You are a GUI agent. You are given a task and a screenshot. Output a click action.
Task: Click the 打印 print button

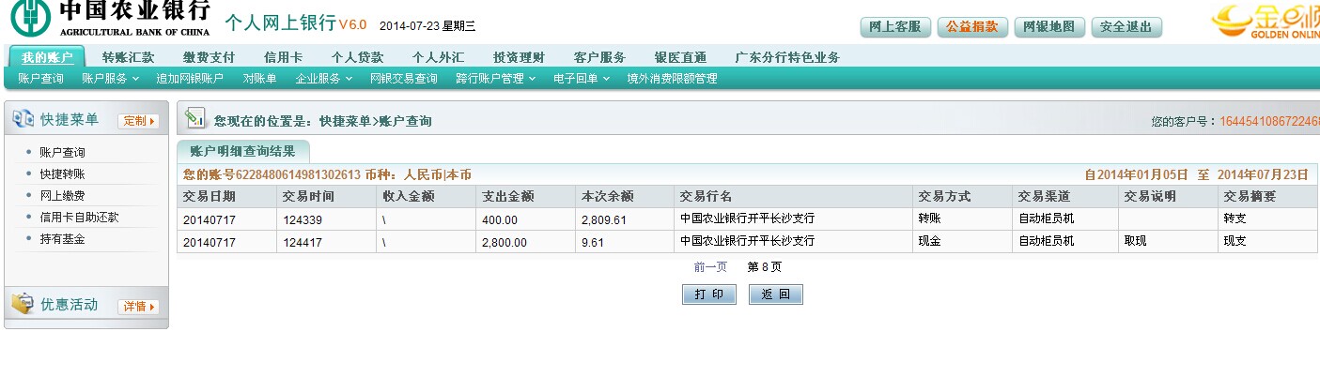[x=708, y=294]
